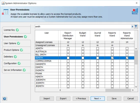140x103 pixels.
Task: Check Report Distribution Manager for ASMITH
Action: 68,48
